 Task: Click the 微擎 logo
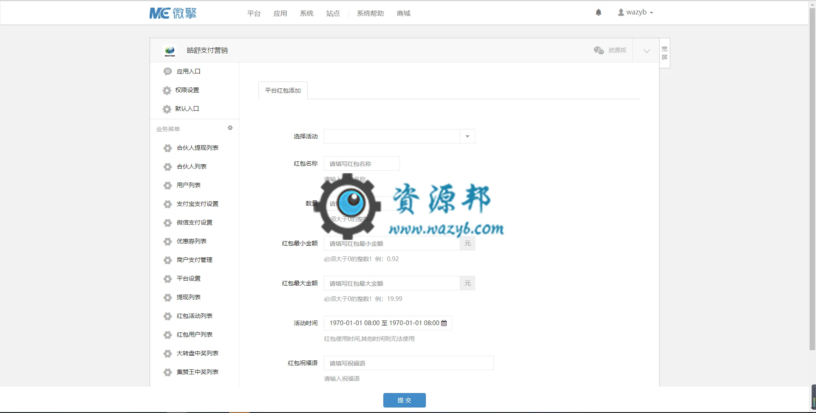pos(173,13)
